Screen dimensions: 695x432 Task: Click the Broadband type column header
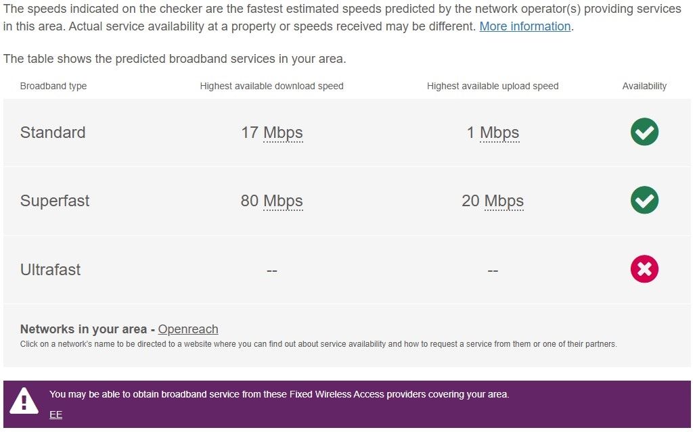53,86
